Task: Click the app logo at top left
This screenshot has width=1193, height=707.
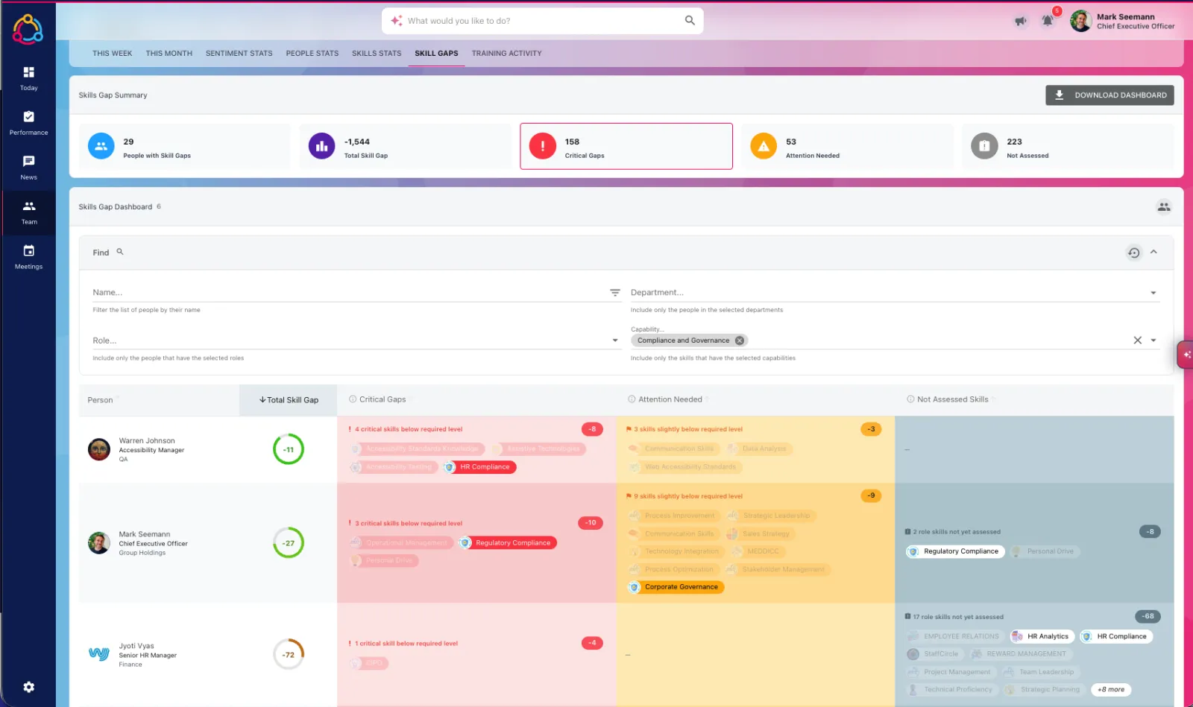Action: click(x=28, y=29)
